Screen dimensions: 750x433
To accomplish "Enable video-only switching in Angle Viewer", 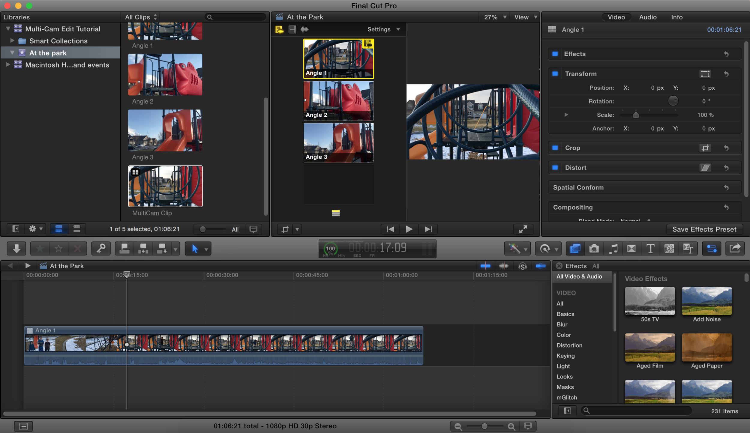I will (292, 29).
